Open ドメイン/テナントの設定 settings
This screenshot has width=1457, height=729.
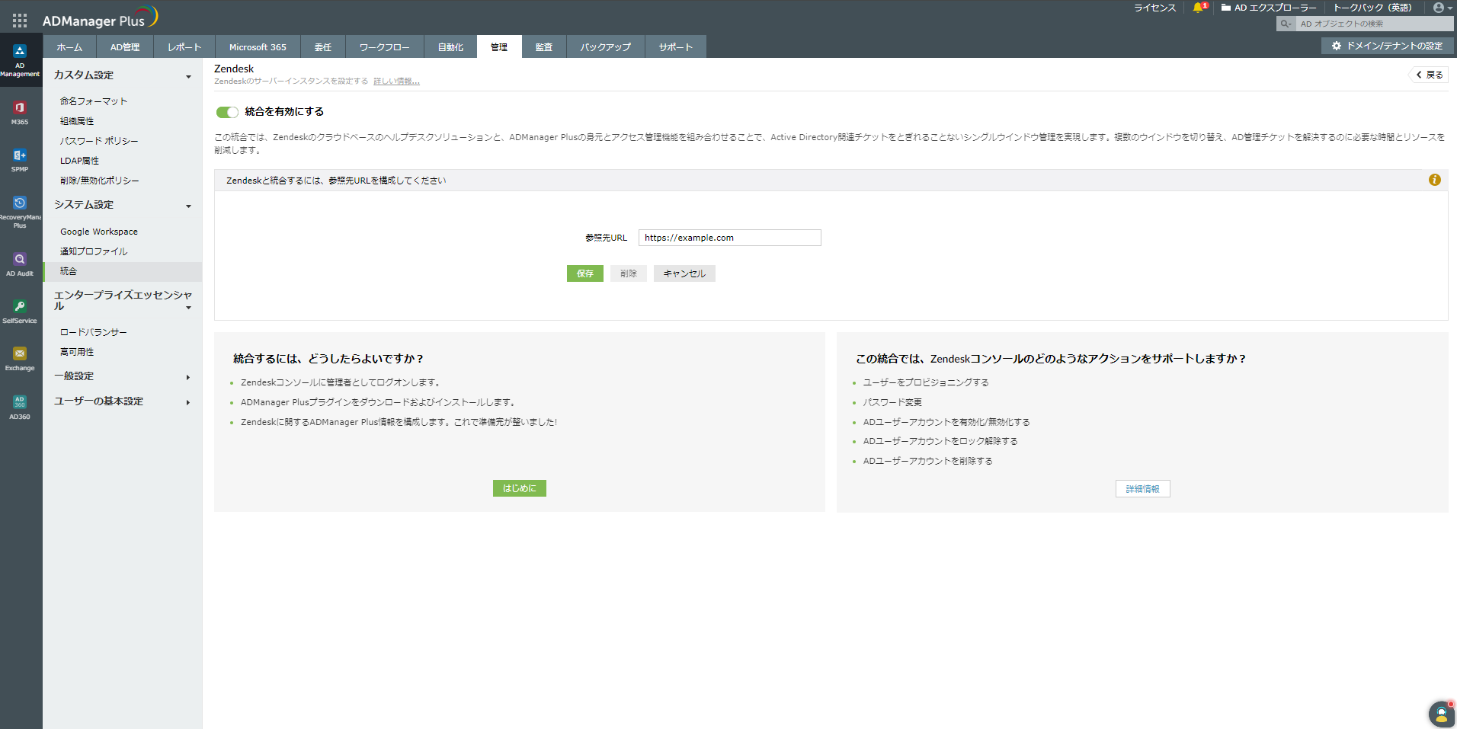point(1387,46)
